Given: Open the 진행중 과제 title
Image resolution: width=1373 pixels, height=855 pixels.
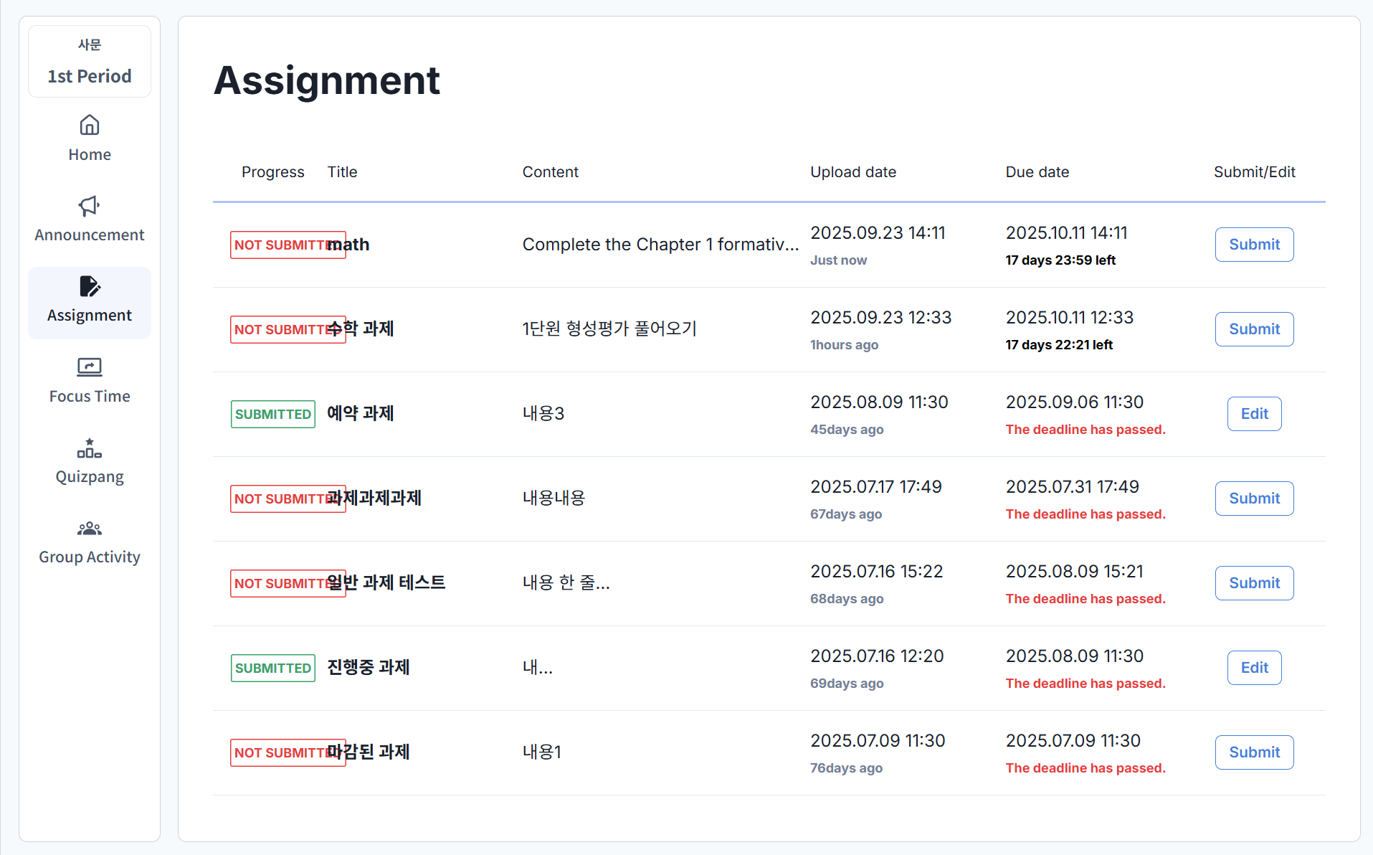Looking at the screenshot, I should point(369,668).
